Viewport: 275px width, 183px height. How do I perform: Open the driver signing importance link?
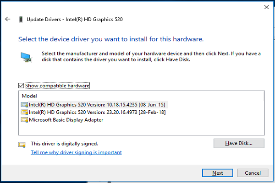coord(76,152)
